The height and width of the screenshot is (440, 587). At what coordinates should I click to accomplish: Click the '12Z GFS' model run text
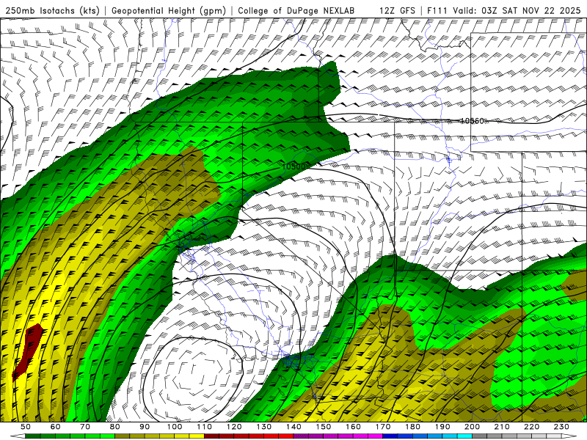[397, 10]
